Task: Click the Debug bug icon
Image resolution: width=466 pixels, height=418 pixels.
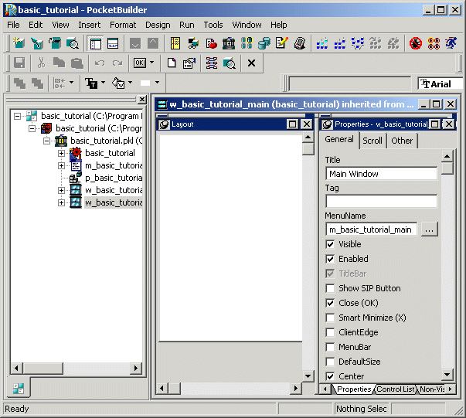Action: click(416, 43)
